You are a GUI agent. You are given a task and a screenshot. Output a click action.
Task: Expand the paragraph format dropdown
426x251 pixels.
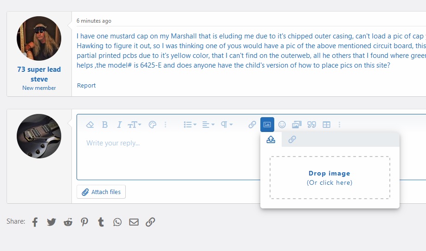(x=226, y=125)
